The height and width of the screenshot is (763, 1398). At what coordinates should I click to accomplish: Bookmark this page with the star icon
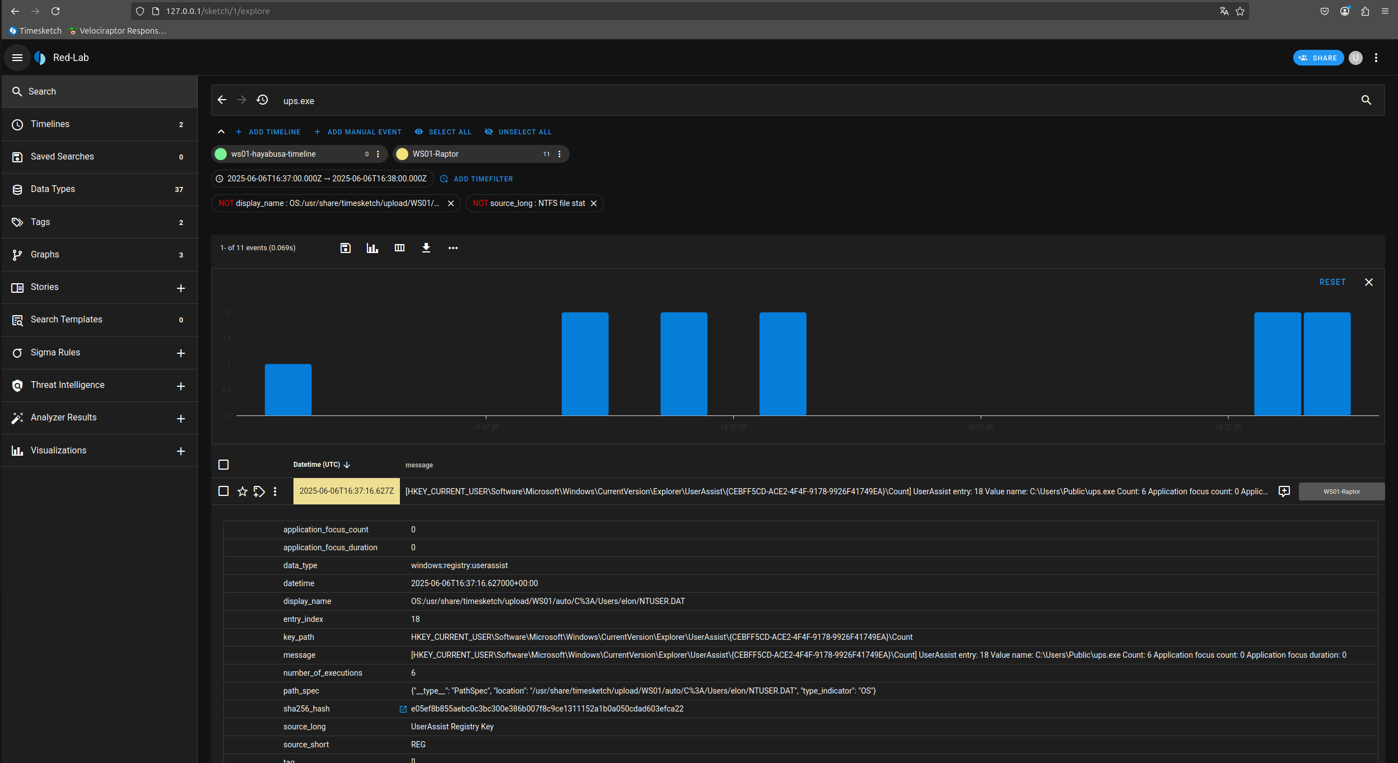click(x=1240, y=11)
